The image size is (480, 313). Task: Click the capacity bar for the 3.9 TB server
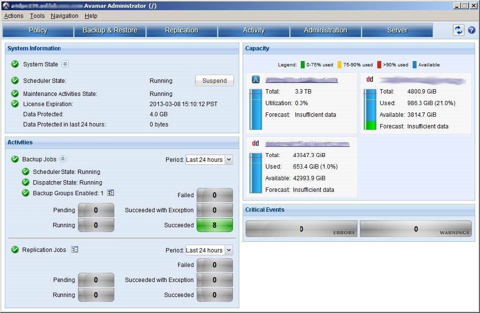tap(256, 110)
